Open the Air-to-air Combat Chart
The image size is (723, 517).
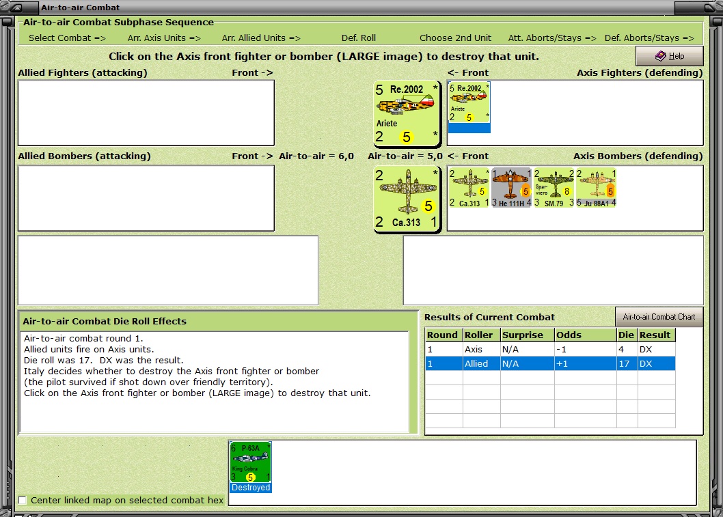coord(659,317)
